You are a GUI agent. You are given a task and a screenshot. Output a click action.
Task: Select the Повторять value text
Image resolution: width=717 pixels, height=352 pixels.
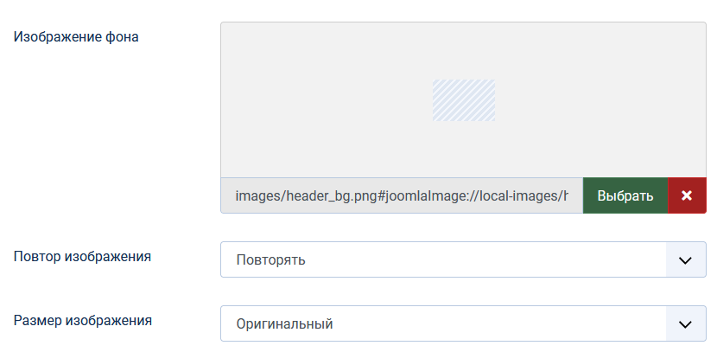tap(270, 259)
